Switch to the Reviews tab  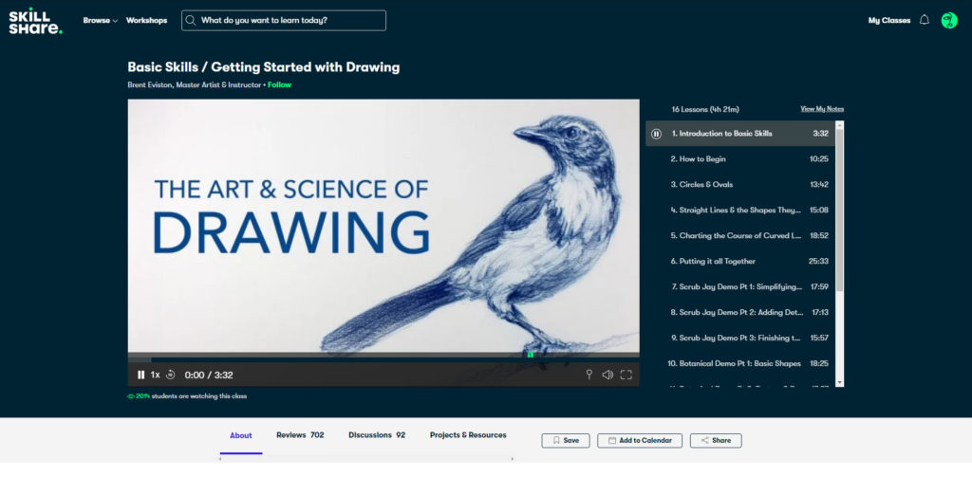click(300, 435)
